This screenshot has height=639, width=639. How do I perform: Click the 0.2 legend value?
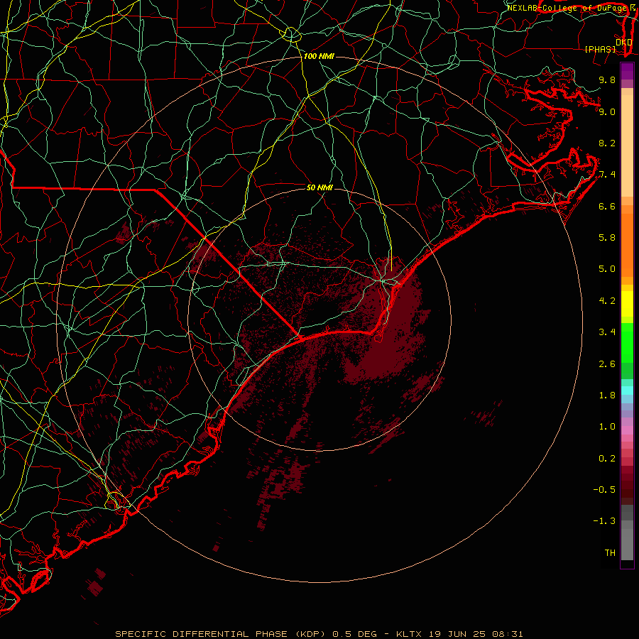pyautogui.click(x=607, y=459)
